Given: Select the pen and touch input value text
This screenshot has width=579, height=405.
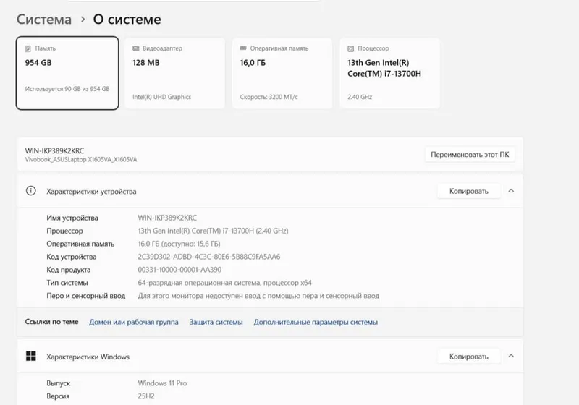Looking at the screenshot, I should [258, 296].
